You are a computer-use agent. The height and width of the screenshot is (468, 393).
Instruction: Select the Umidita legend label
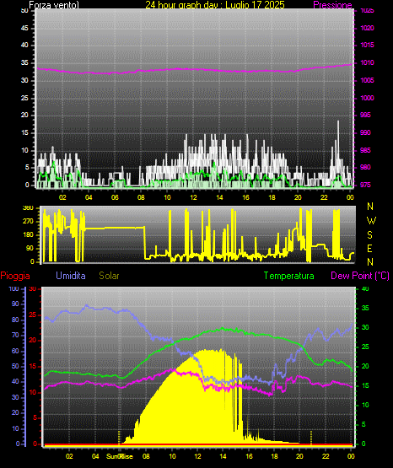point(71,276)
